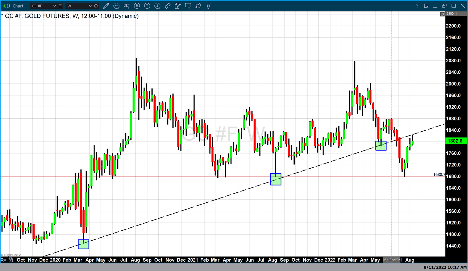Screen dimensions: 468x271
Task: Click the circled B toolbar icon
Action: click(137, 6)
